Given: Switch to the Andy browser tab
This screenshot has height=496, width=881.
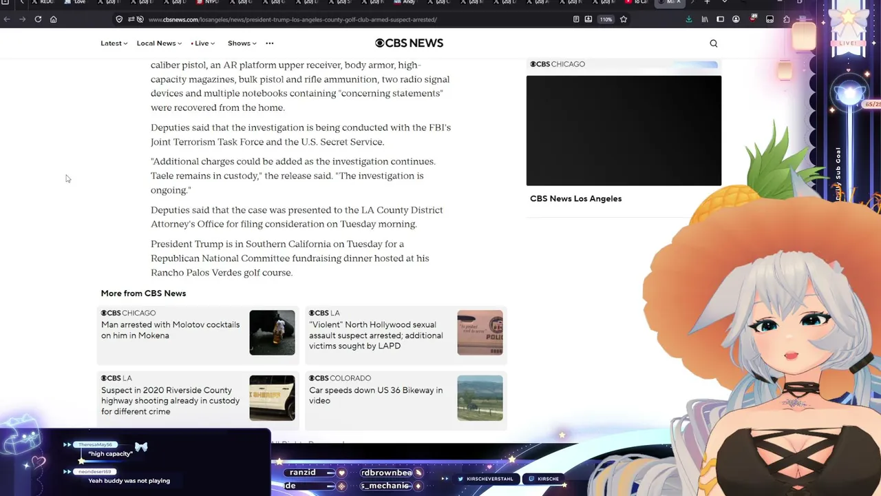Looking at the screenshot, I should [x=405, y=2].
